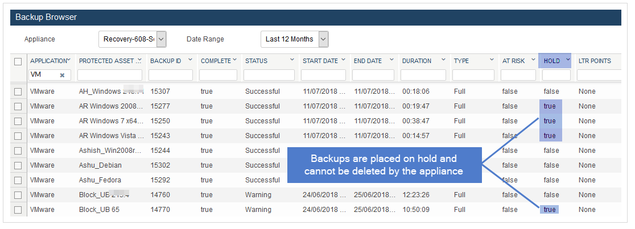Click the Backup ID filter input field
This screenshot has height=229, width=635.
pos(171,75)
